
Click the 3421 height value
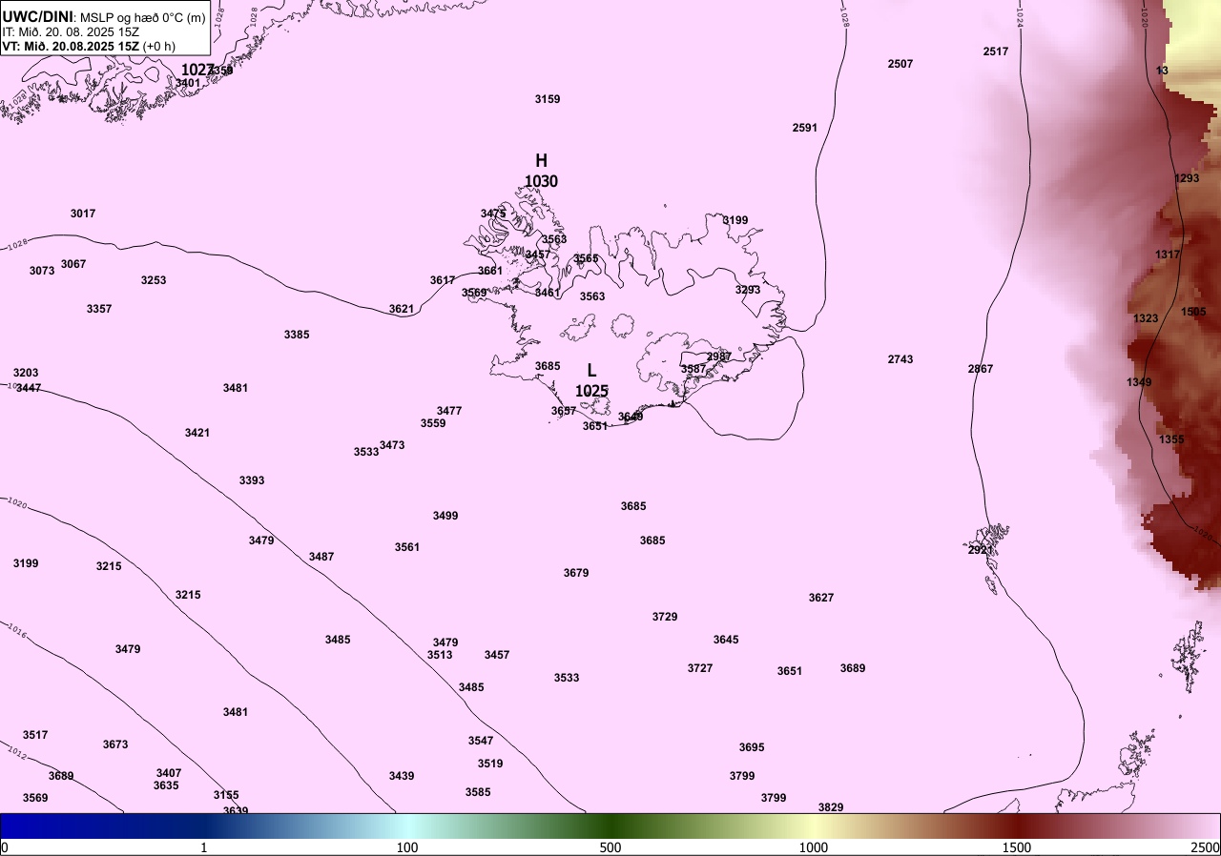tap(197, 433)
